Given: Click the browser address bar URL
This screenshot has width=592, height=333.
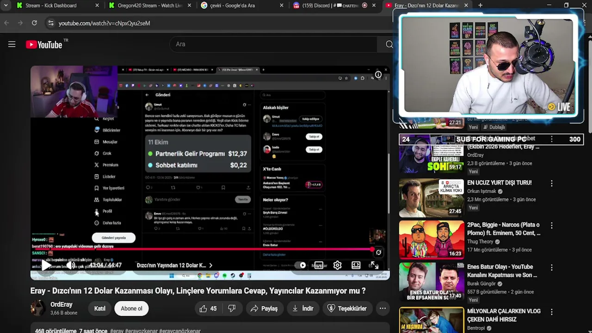Looking at the screenshot, I should (x=105, y=23).
